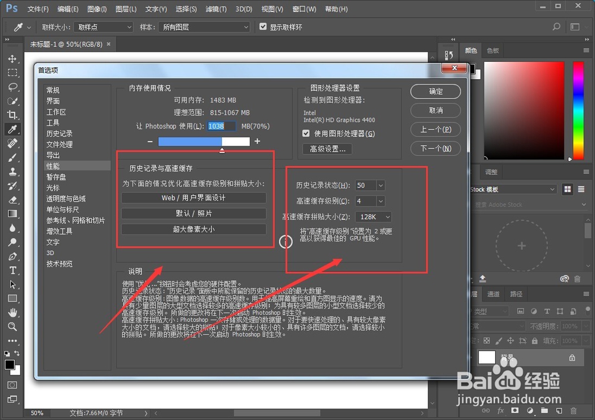Screen dimensions: 595x420
Task: Select the Pen tool
Action: (x=12, y=256)
